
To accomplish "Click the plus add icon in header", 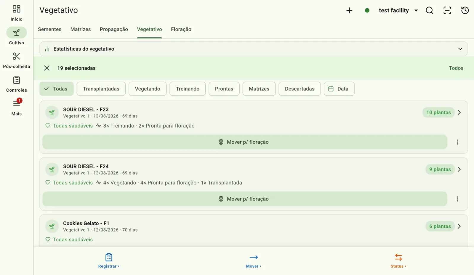I will pos(349,10).
